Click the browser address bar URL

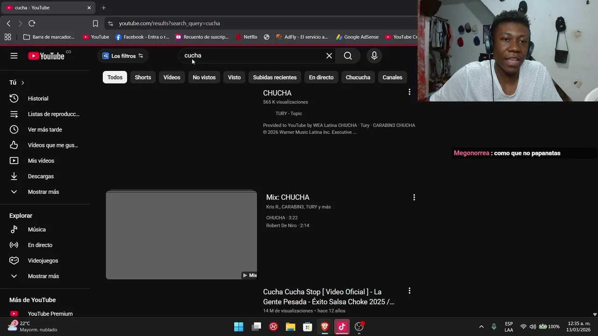(x=169, y=23)
